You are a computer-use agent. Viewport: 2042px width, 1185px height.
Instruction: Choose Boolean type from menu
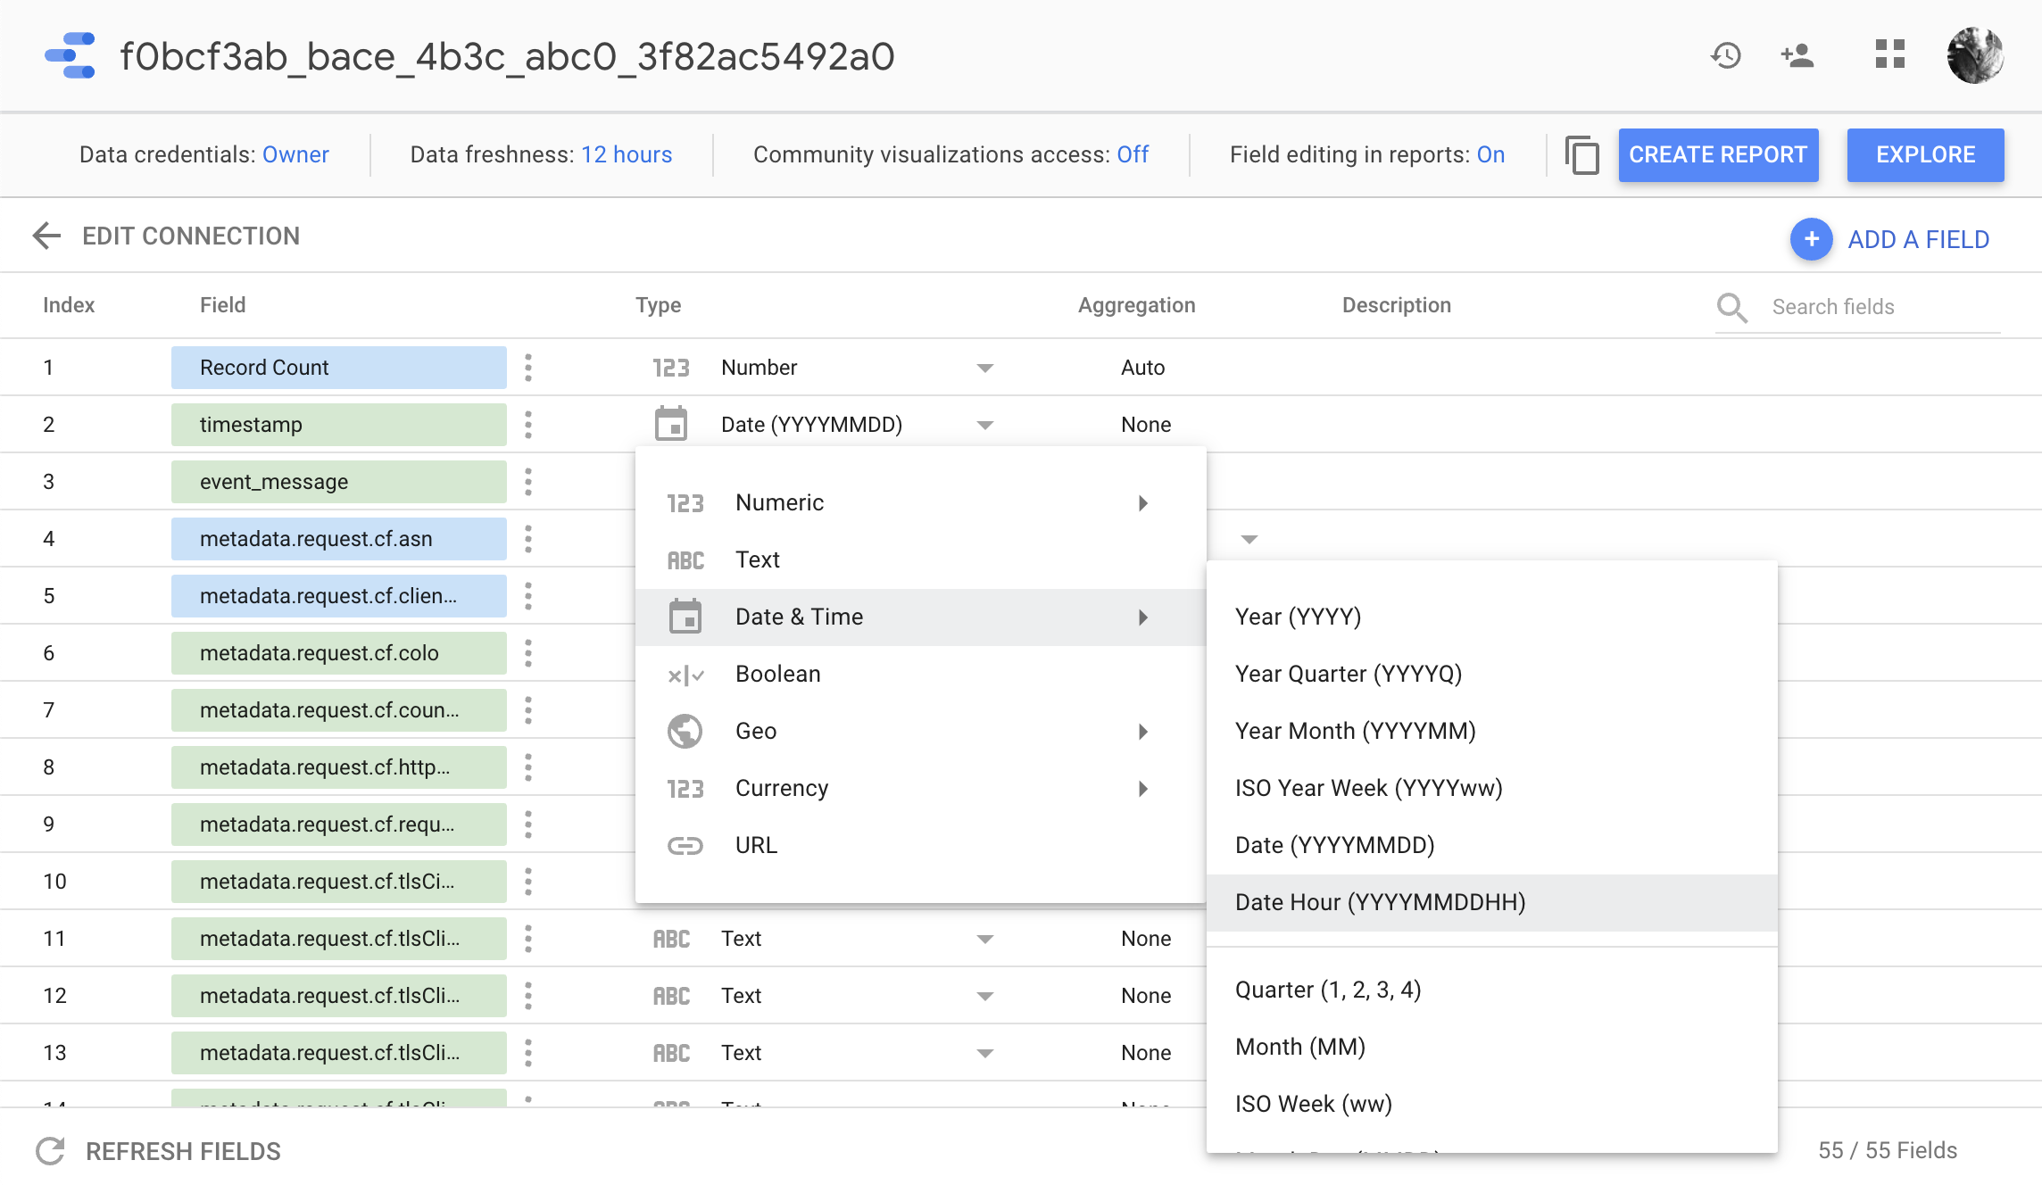921,674
